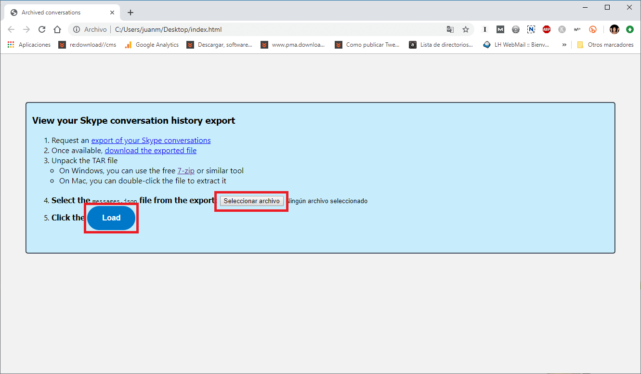Open a new tab with plus button
The height and width of the screenshot is (374, 641).
pos(131,13)
